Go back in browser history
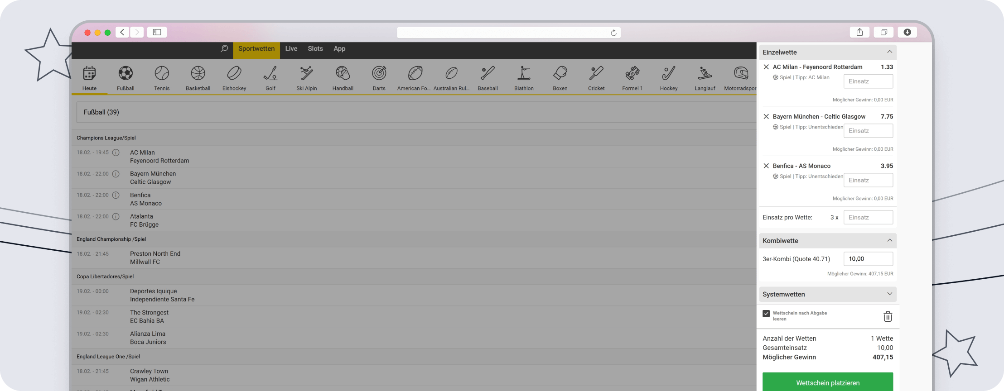The width and height of the screenshot is (1004, 391). pos(122,32)
